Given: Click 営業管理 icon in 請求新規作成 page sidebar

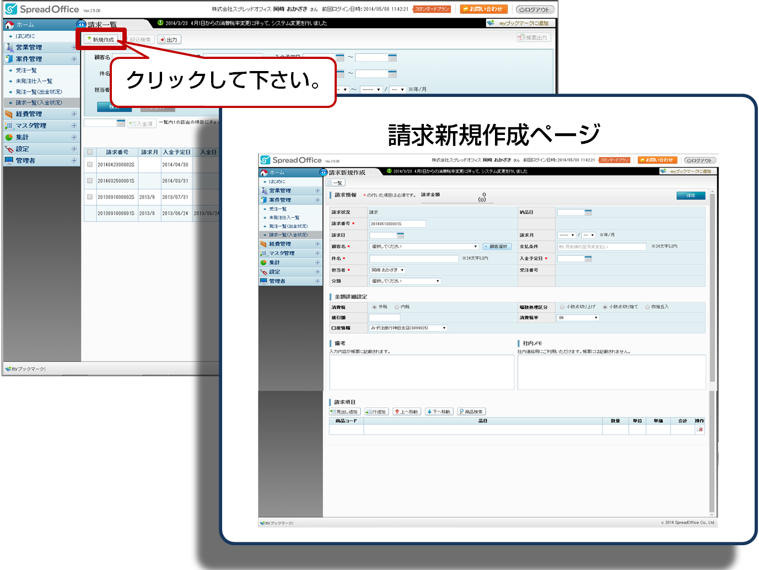Looking at the screenshot, I should pyautogui.click(x=263, y=191).
